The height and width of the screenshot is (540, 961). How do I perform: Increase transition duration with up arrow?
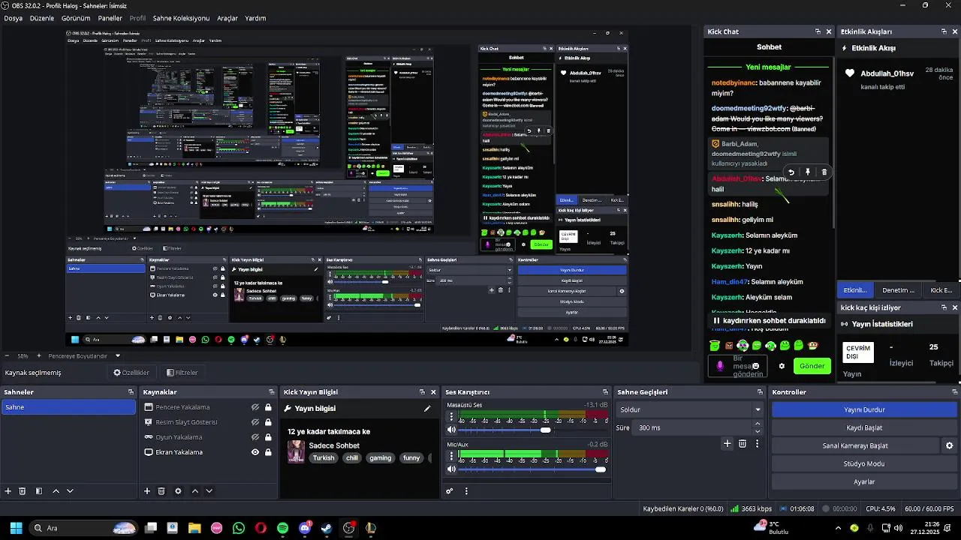[757, 424]
